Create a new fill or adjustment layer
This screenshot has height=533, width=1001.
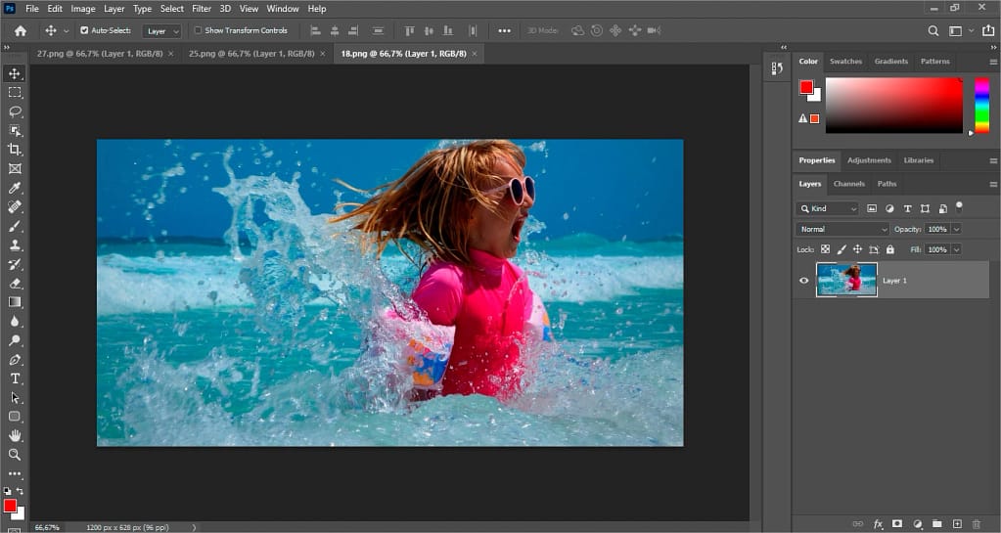point(918,524)
